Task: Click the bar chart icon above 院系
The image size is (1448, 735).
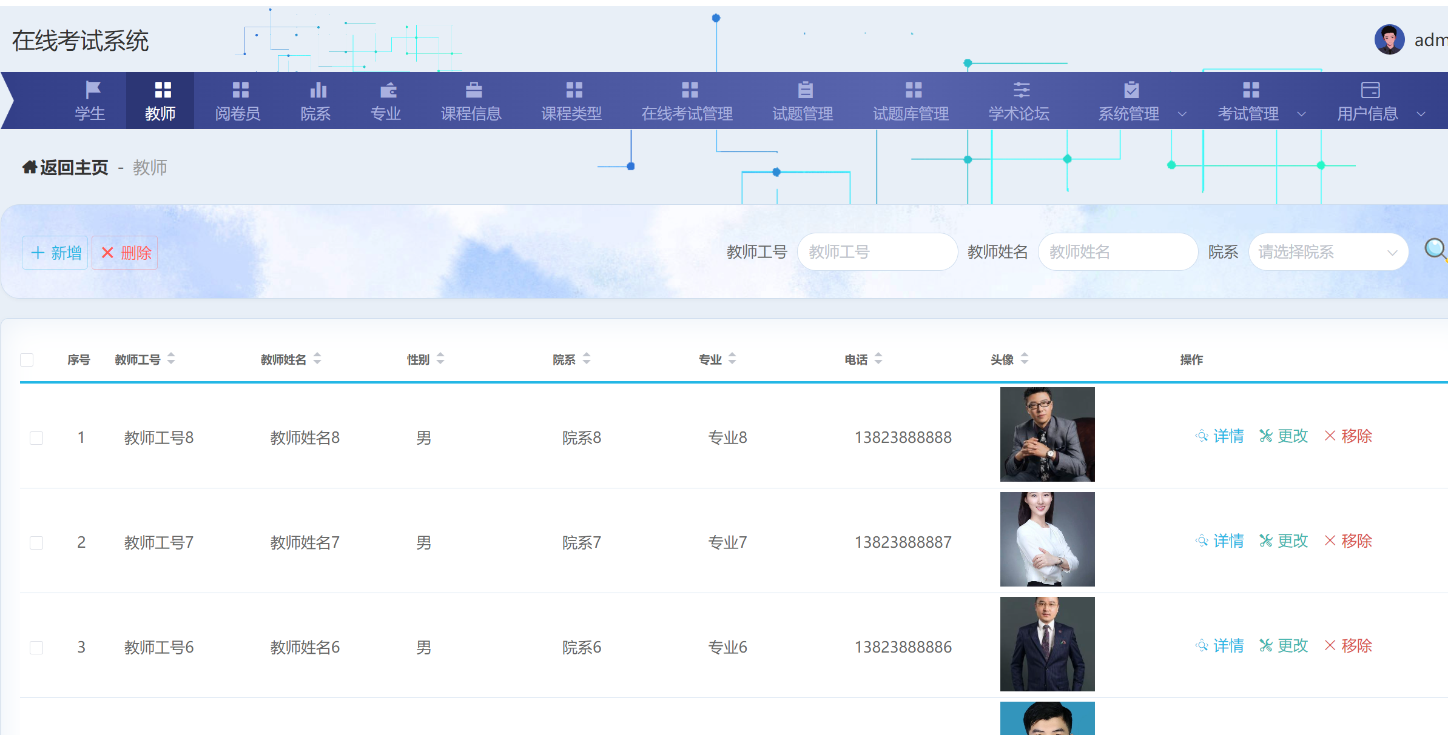Action: (x=318, y=90)
